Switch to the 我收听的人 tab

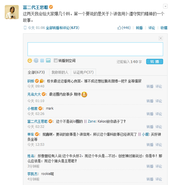60,72
